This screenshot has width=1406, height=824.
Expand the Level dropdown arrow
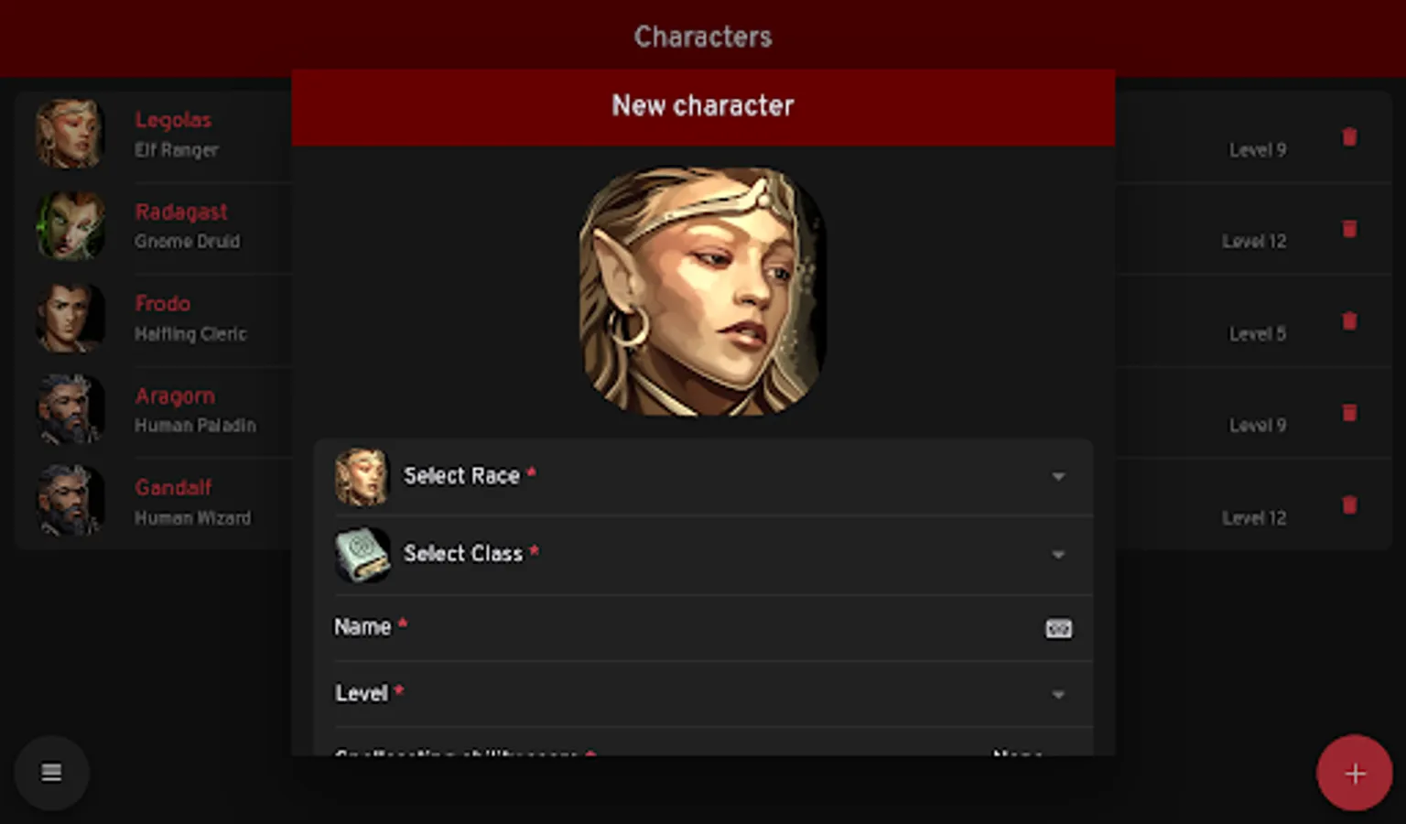click(1058, 695)
